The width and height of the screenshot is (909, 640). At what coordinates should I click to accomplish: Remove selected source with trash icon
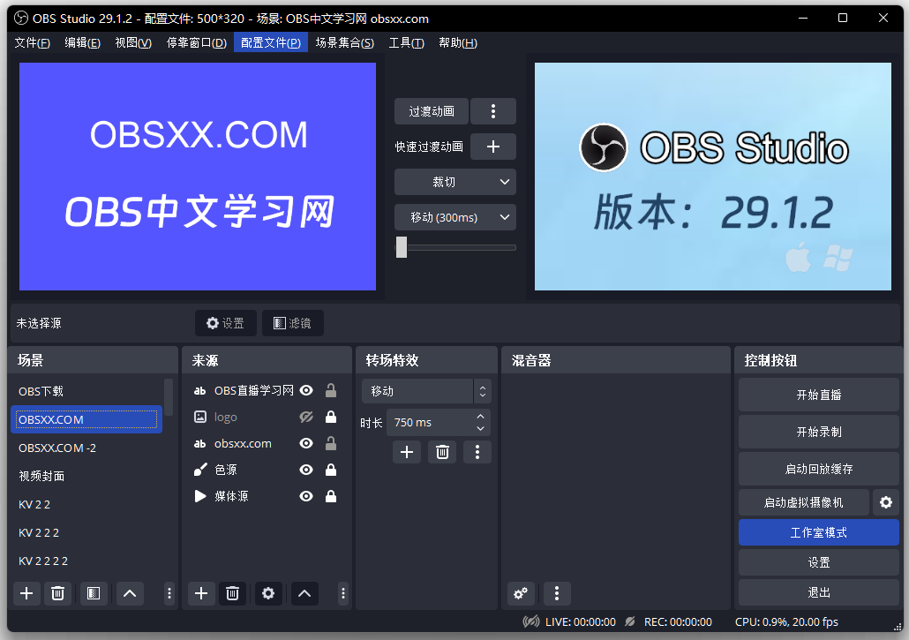click(232, 593)
